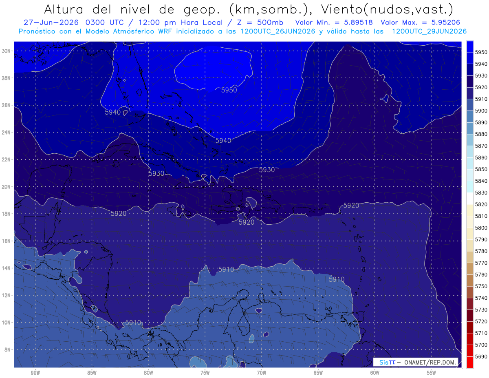Viewport: 489px width, 378px height.
Task: Click the "55W" longitude axis label
Action: tap(431, 372)
